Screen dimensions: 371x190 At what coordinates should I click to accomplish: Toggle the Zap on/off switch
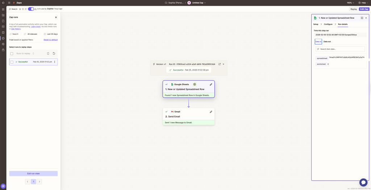coord(31,9)
